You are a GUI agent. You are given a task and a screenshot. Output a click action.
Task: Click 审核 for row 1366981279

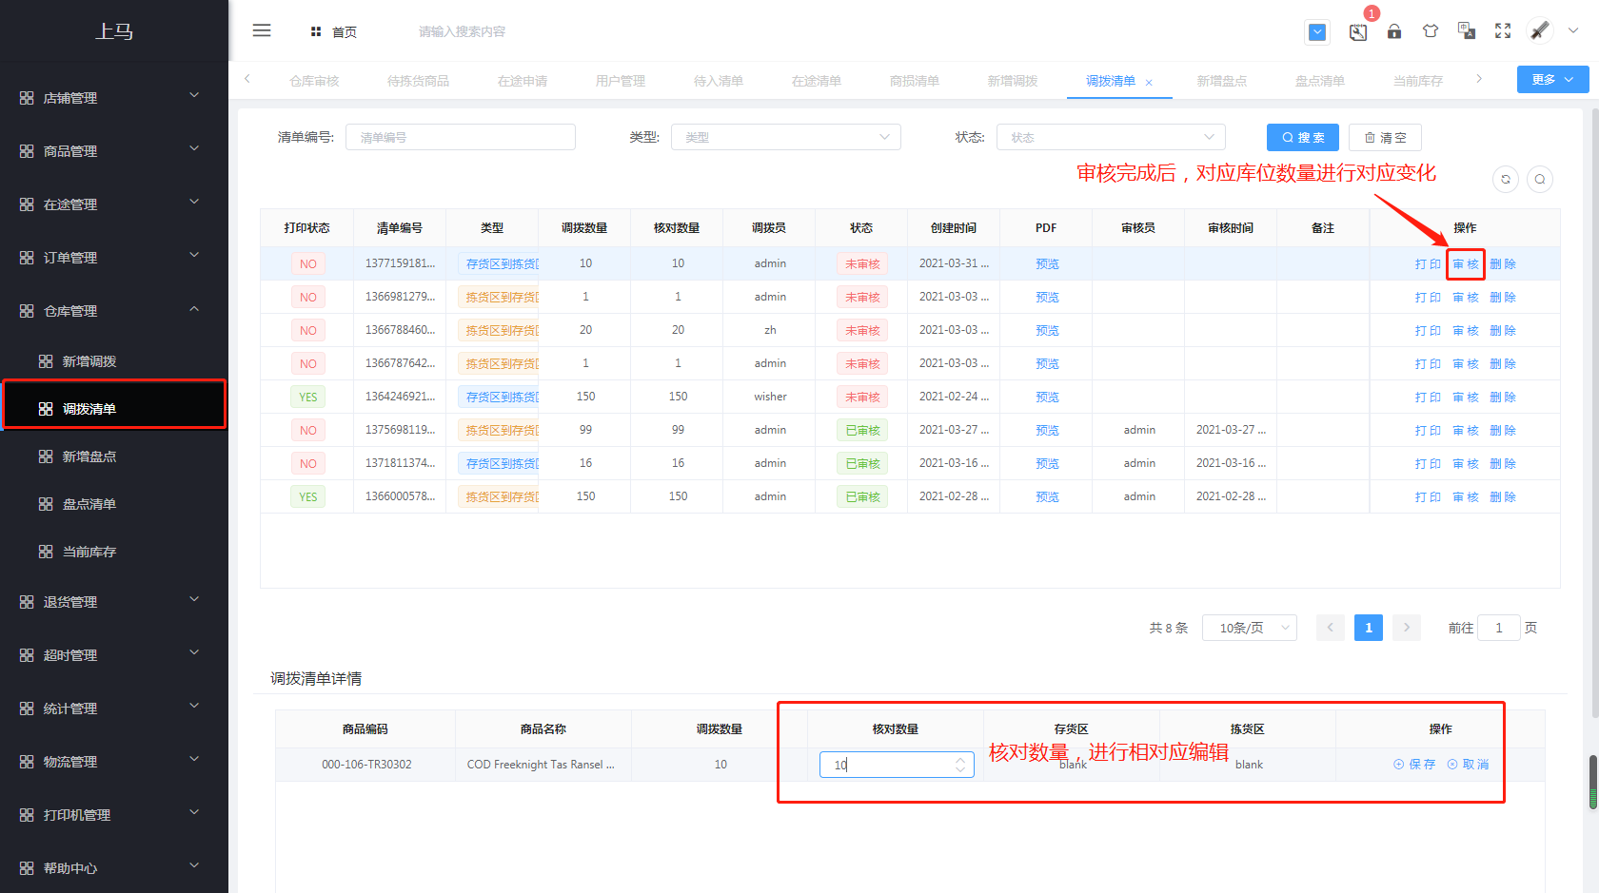(x=1466, y=298)
